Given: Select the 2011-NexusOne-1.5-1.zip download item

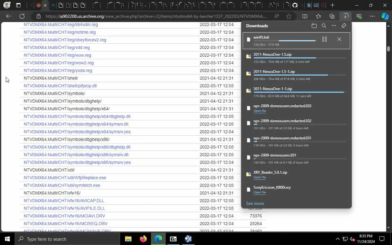Looking at the screenshot, I should pyautogui.click(x=296, y=75).
